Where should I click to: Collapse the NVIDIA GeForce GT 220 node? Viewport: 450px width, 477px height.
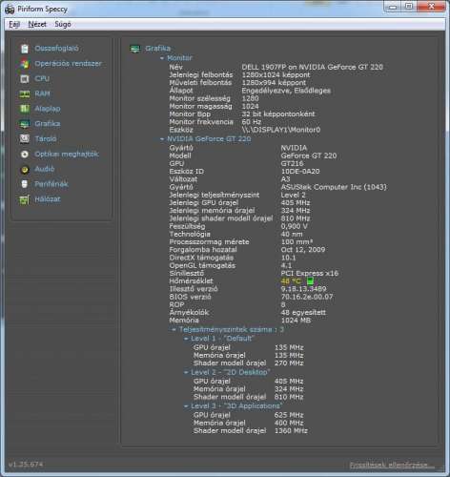pyautogui.click(x=162, y=139)
